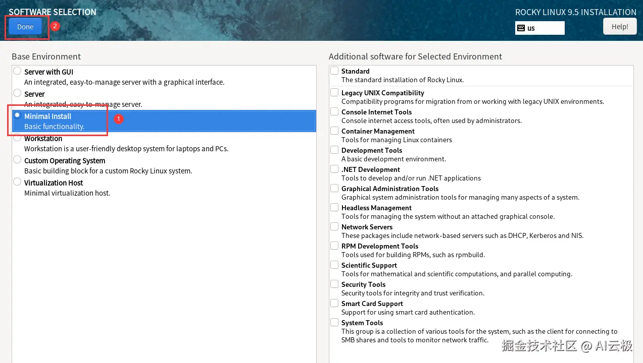Click 'An integrated, easy-to-manage server with a graphical interface.'

124,82
